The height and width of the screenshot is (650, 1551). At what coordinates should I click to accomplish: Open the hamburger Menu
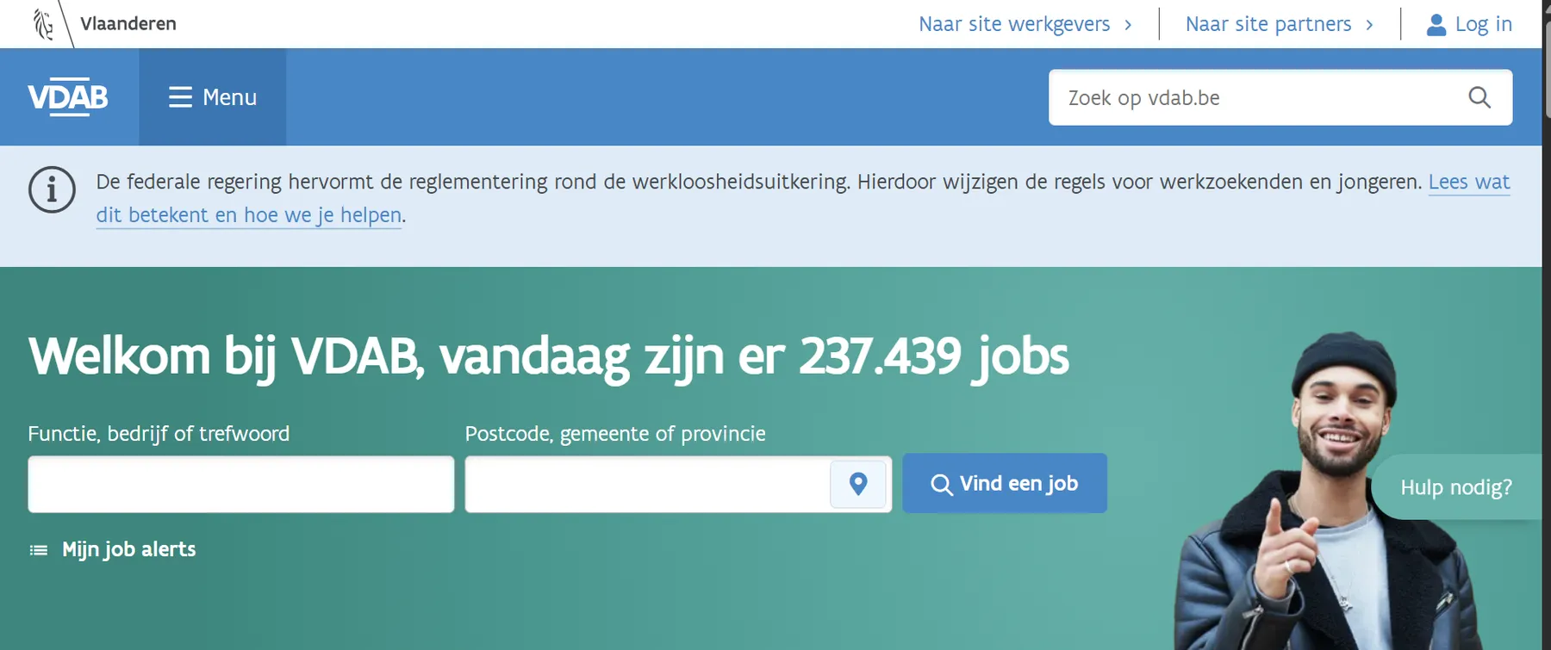[213, 97]
